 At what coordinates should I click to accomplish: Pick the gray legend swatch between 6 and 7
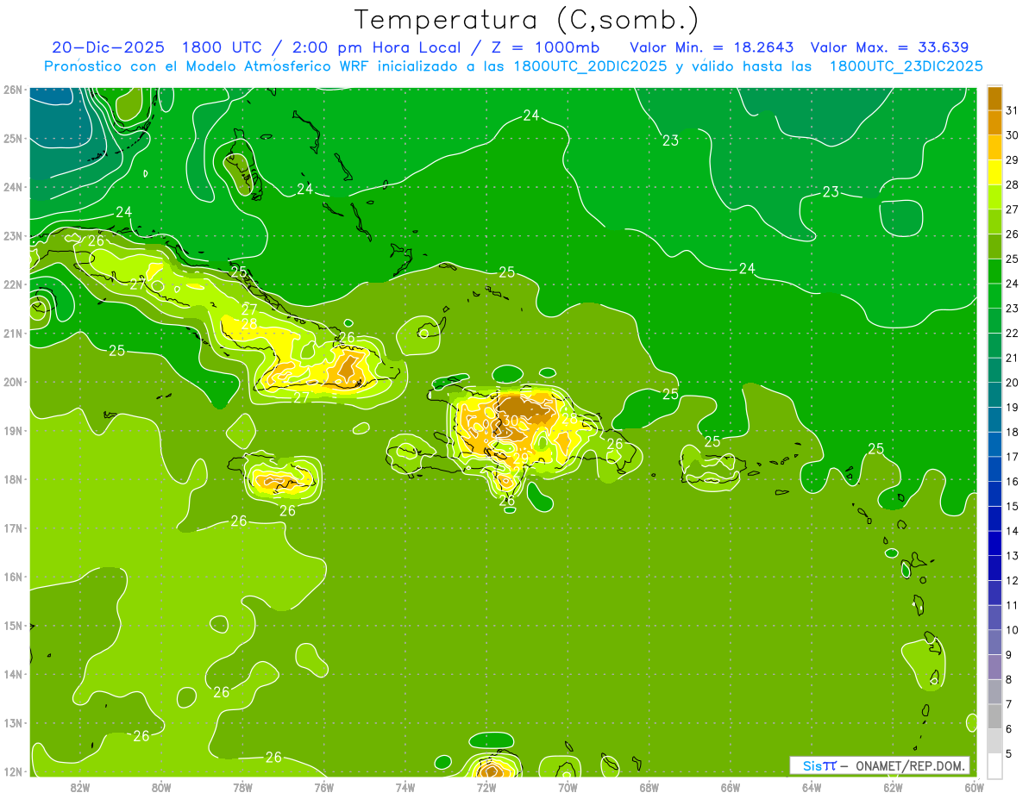[994, 716]
